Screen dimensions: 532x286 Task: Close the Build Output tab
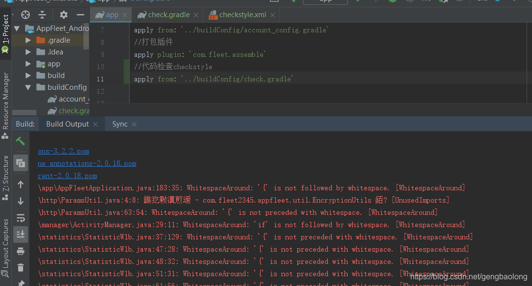[x=95, y=125]
